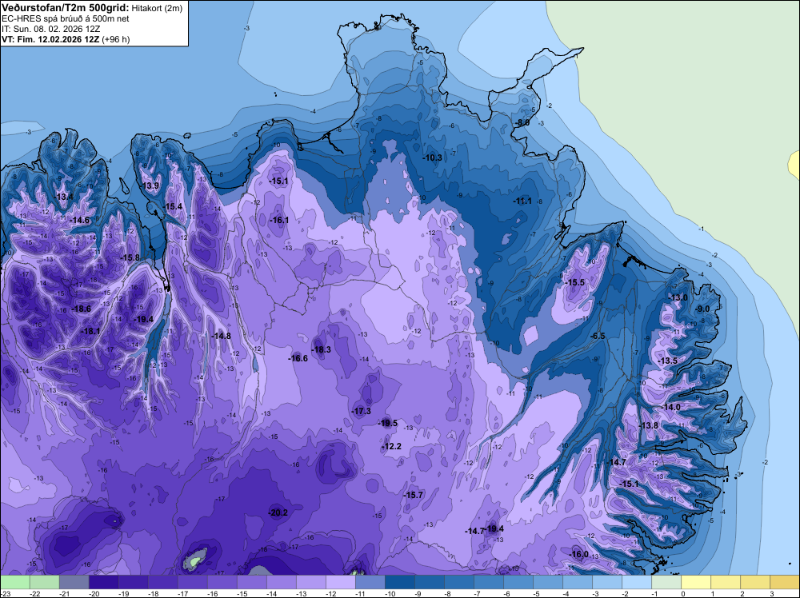This screenshot has width=800, height=598.
Task: Select the -19.5 temperature reading
Action: [388, 423]
